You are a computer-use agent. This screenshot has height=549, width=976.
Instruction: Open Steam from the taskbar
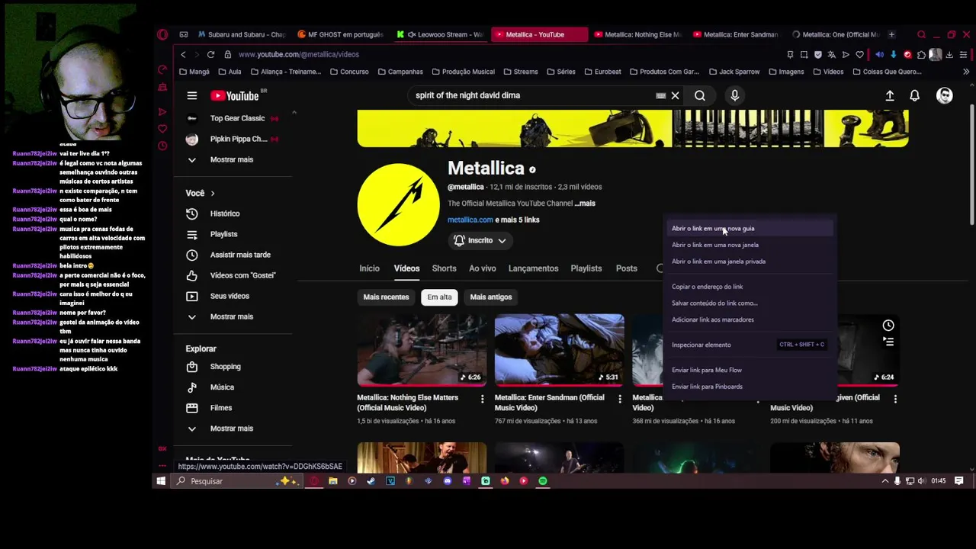click(371, 481)
